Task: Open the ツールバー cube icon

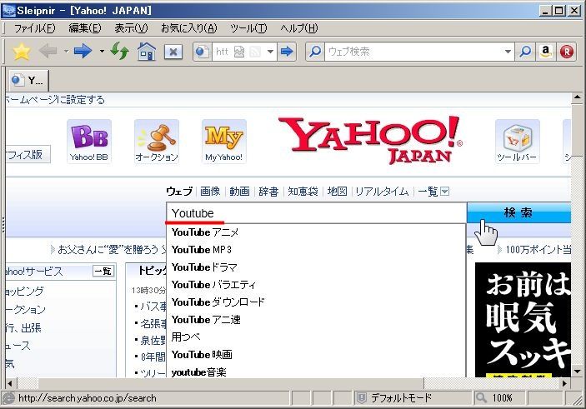Action: coord(518,141)
